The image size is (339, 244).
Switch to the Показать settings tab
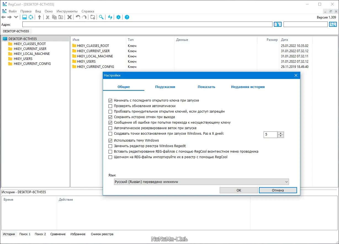(206, 87)
